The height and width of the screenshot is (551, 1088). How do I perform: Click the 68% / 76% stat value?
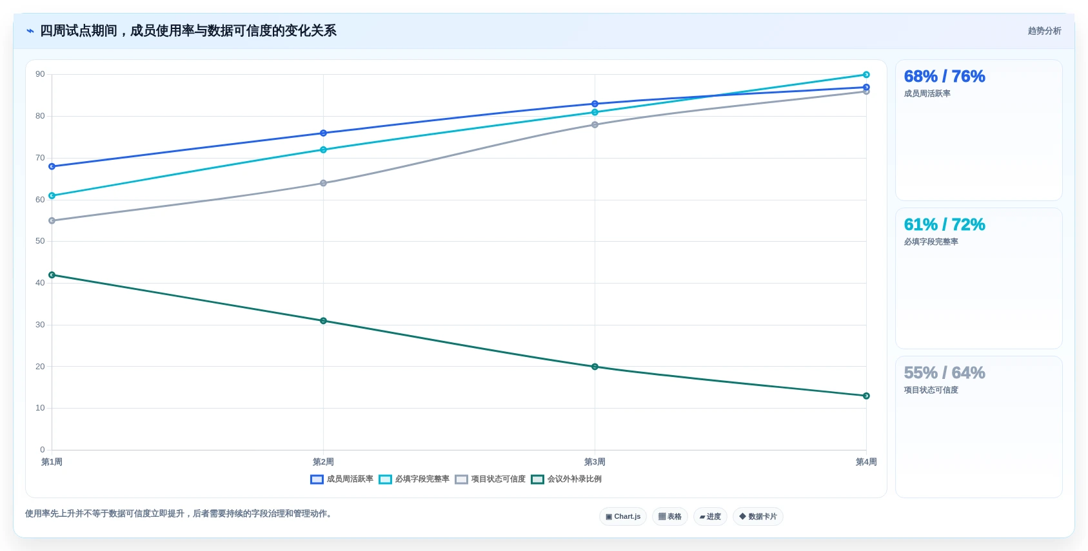(944, 77)
